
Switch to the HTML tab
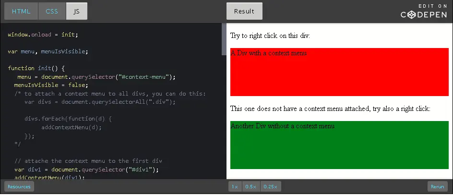(21, 11)
